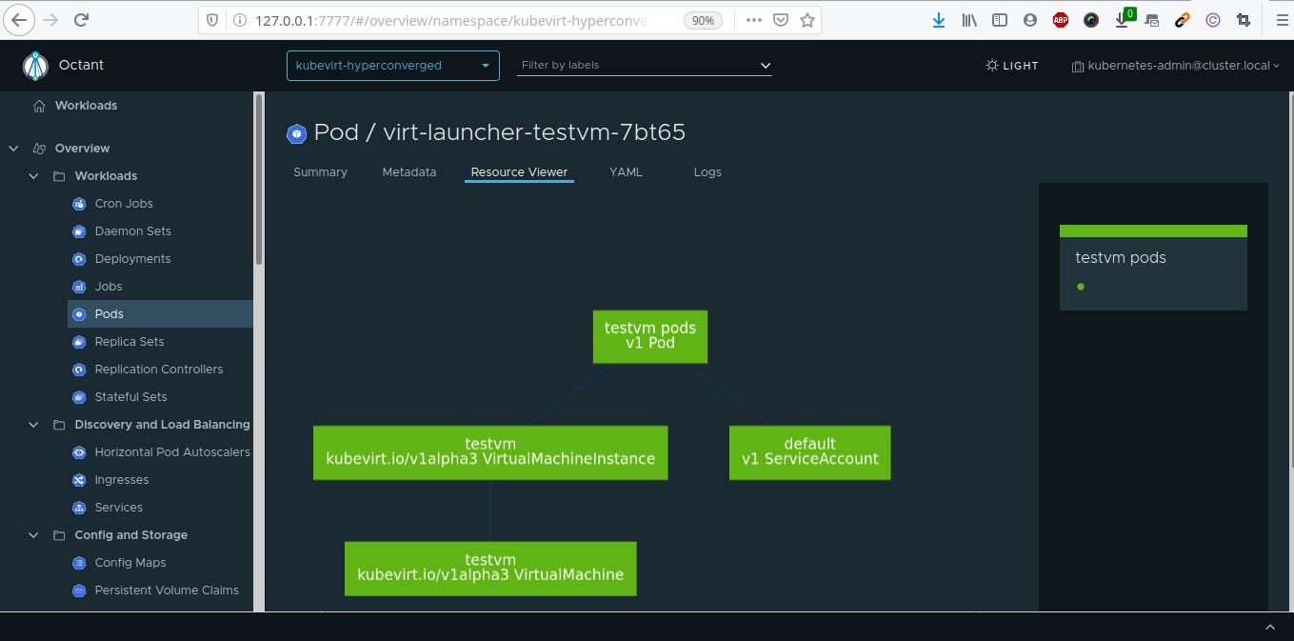Open Services in sidebar

pyautogui.click(x=118, y=508)
